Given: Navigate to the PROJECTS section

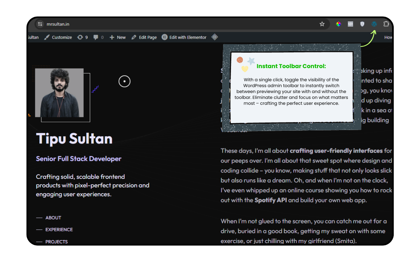Looking at the screenshot, I should point(57,241).
